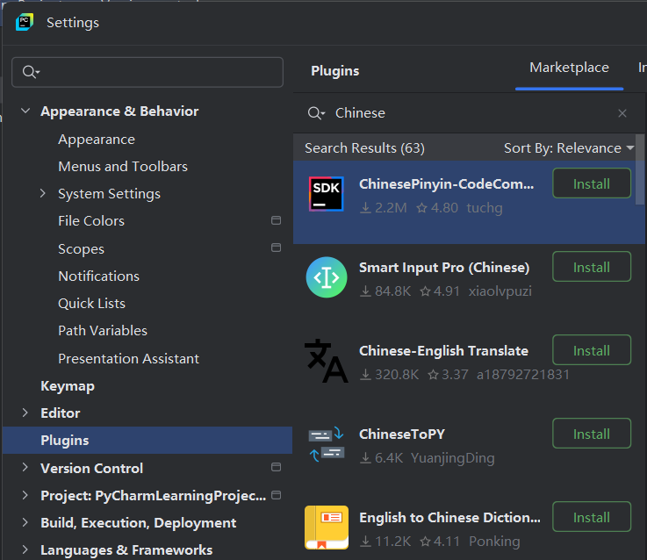Install ChinesePinyin-CodeCompletion plugin
Image resolution: width=647 pixels, height=560 pixels.
(x=592, y=183)
